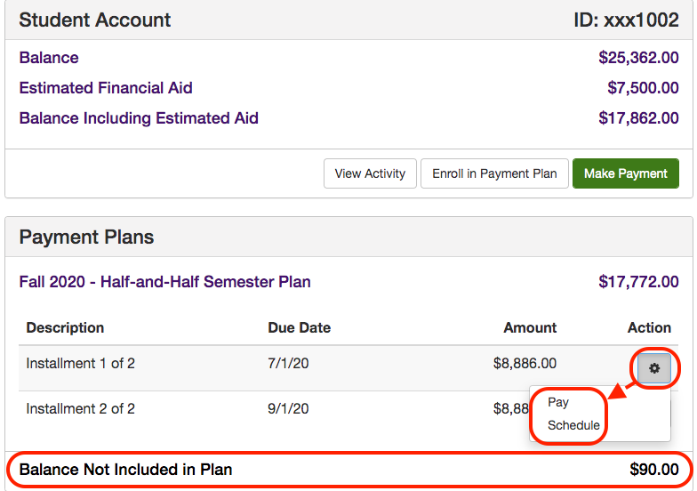
Task: Click the Estimated Financial Aid link
Action: [106, 88]
